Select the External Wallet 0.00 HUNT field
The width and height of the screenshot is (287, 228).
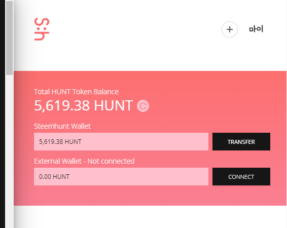(121, 177)
